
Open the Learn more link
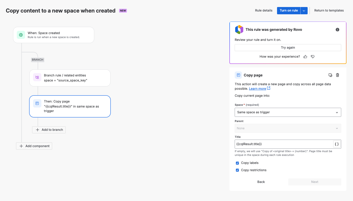click(x=257, y=89)
